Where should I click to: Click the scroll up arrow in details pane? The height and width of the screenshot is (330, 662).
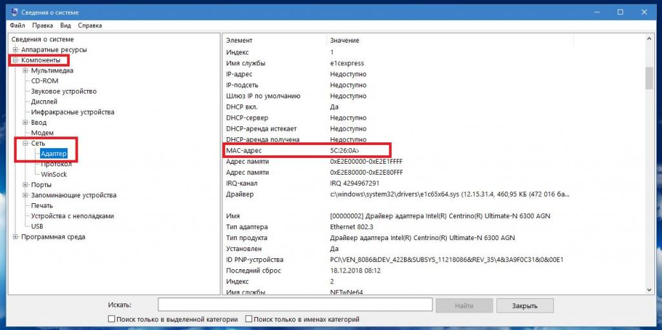click(649, 39)
